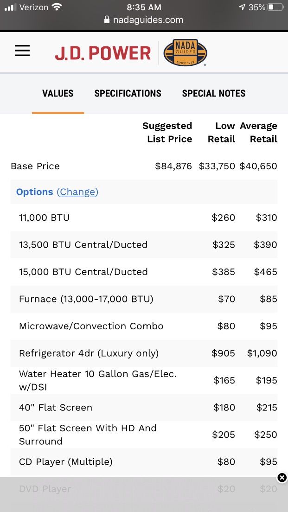Tap the location arrow status icon

(242, 7)
